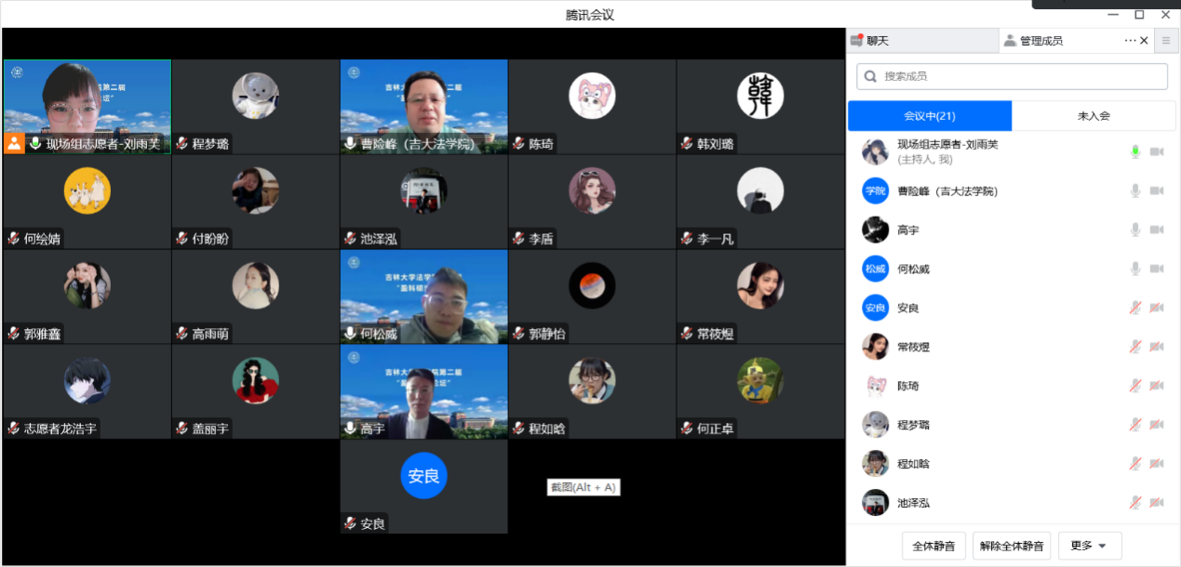Click the 搜索成员 search field
The width and height of the screenshot is (1181, 567).
coord(1019,76)
